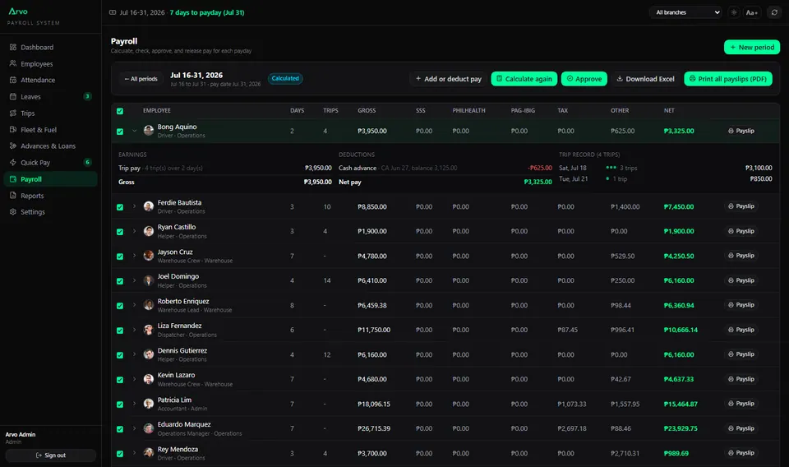789x467 pixels.
Task: Click the calendar icon beside Jul 16-31, 2026 in the top bar
Action: pos(113,12)
